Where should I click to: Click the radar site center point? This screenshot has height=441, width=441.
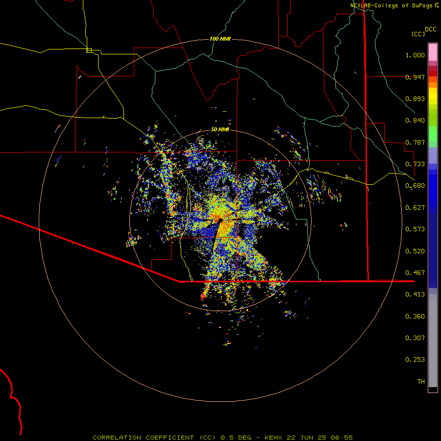(x=220, y=220)
